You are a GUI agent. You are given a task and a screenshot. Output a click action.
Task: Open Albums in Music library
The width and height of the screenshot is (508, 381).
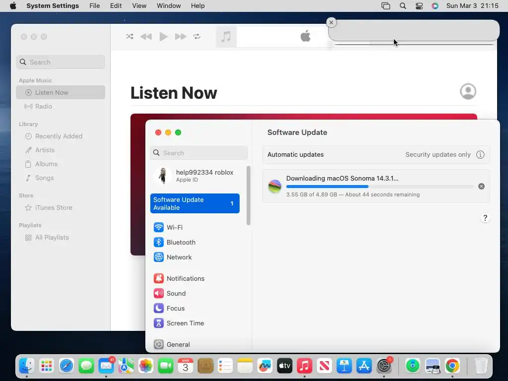pos(61,164)
